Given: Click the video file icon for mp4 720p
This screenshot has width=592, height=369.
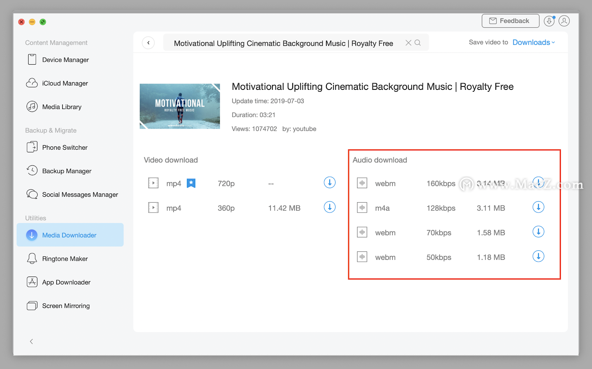Looking at the screenshot, I should [153, 183].
